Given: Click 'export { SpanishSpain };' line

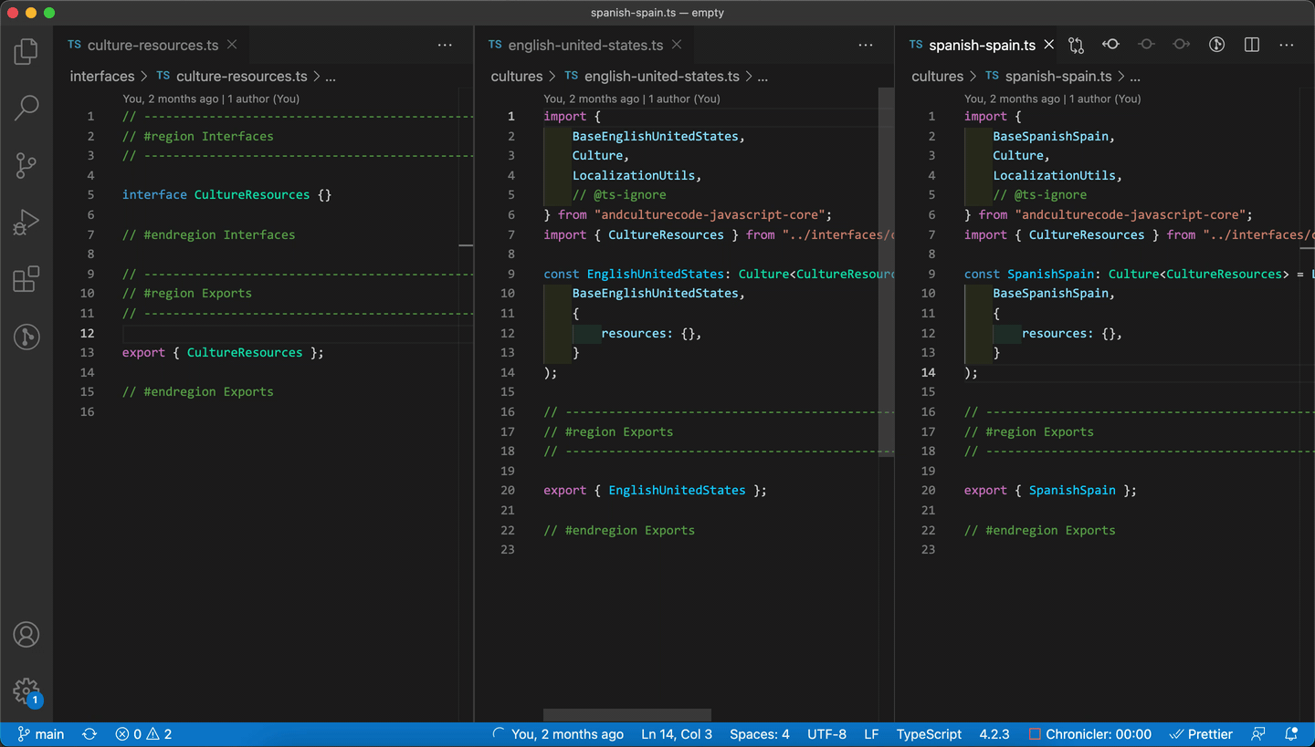Looking at the screenshot, I should point(1050,490).
